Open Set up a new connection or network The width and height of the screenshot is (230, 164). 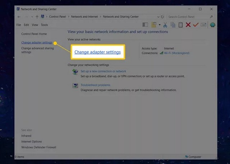(x=103, y=71)
